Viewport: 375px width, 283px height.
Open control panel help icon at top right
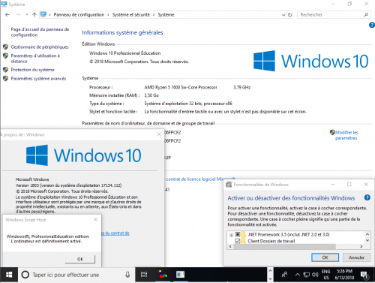tap(372, 25)
